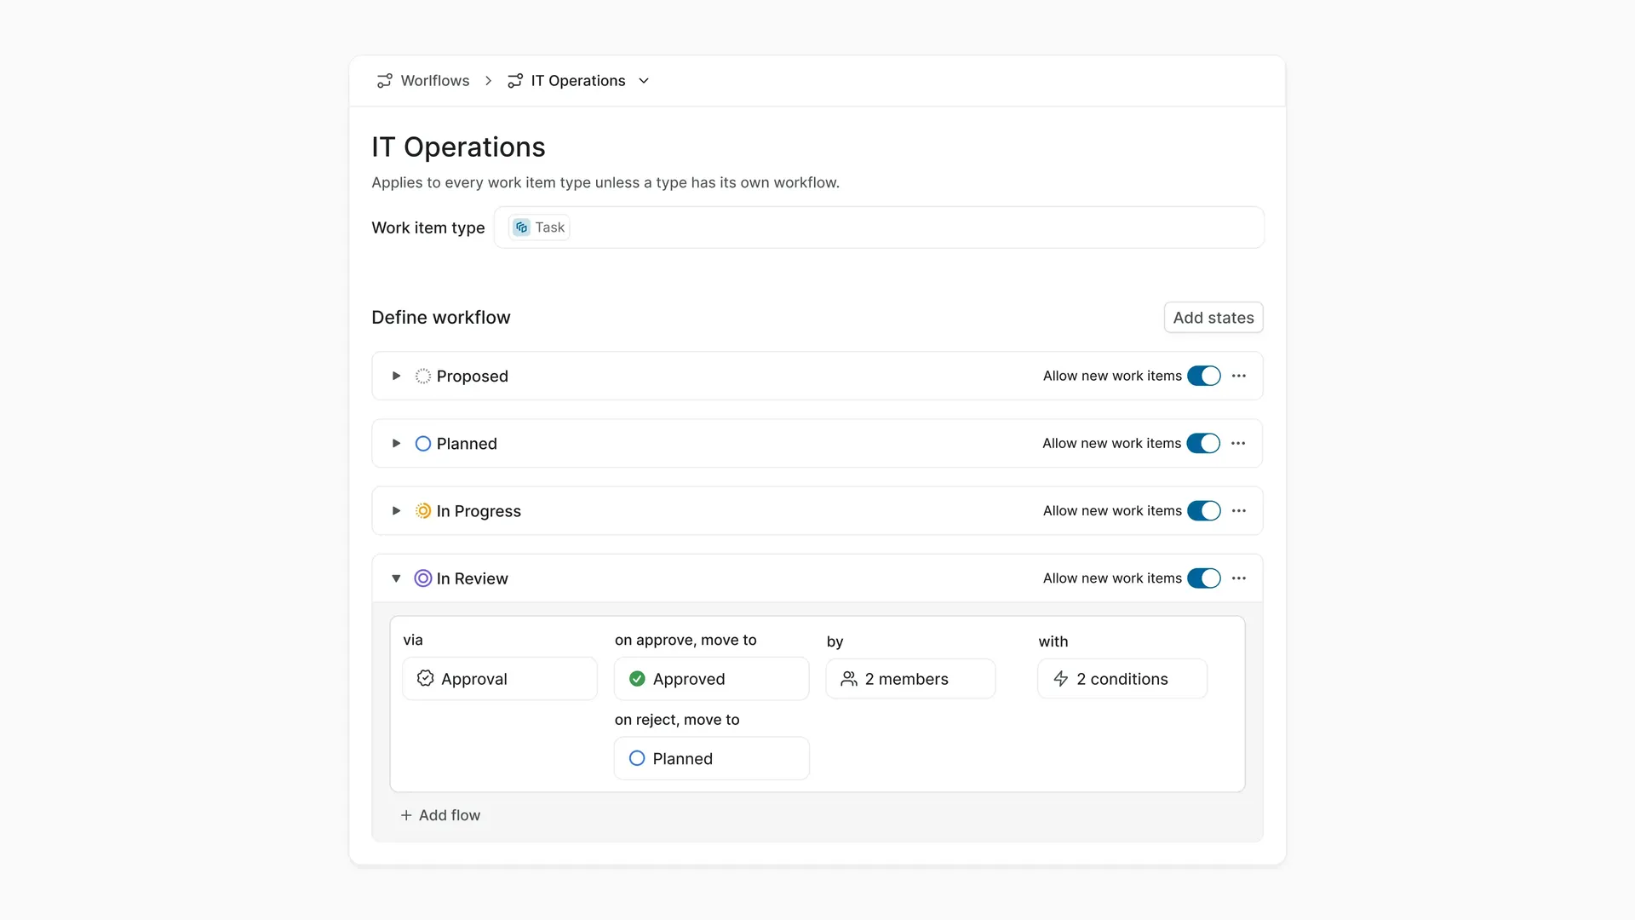Toggle Allow new work items for In Review
Viewport: 1635px width, 920px height.
click(x=1203, y=578)
